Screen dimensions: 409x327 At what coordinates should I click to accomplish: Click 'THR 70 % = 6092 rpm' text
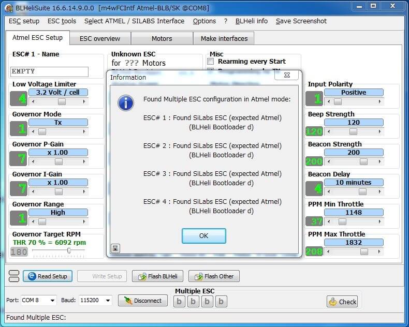[49, 243]
